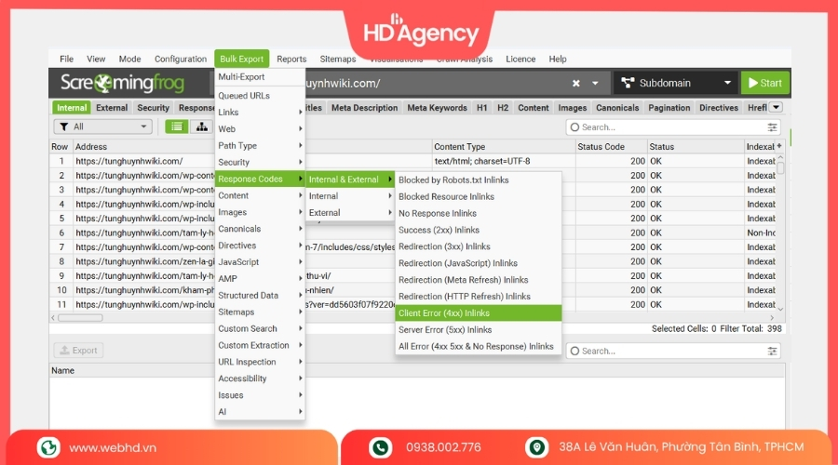
Task: Select No Response Inlinks
Action: click(479, 213)
